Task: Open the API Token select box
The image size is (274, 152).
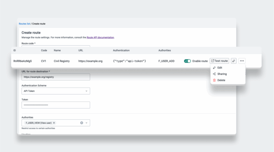Action: coord(56,91)
